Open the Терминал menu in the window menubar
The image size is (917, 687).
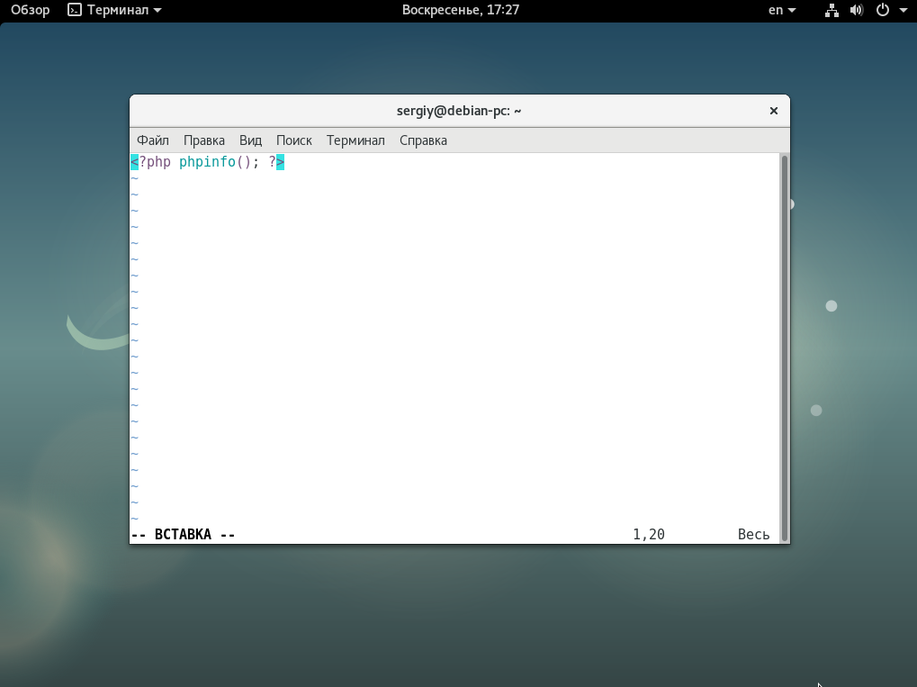[355, 140]
